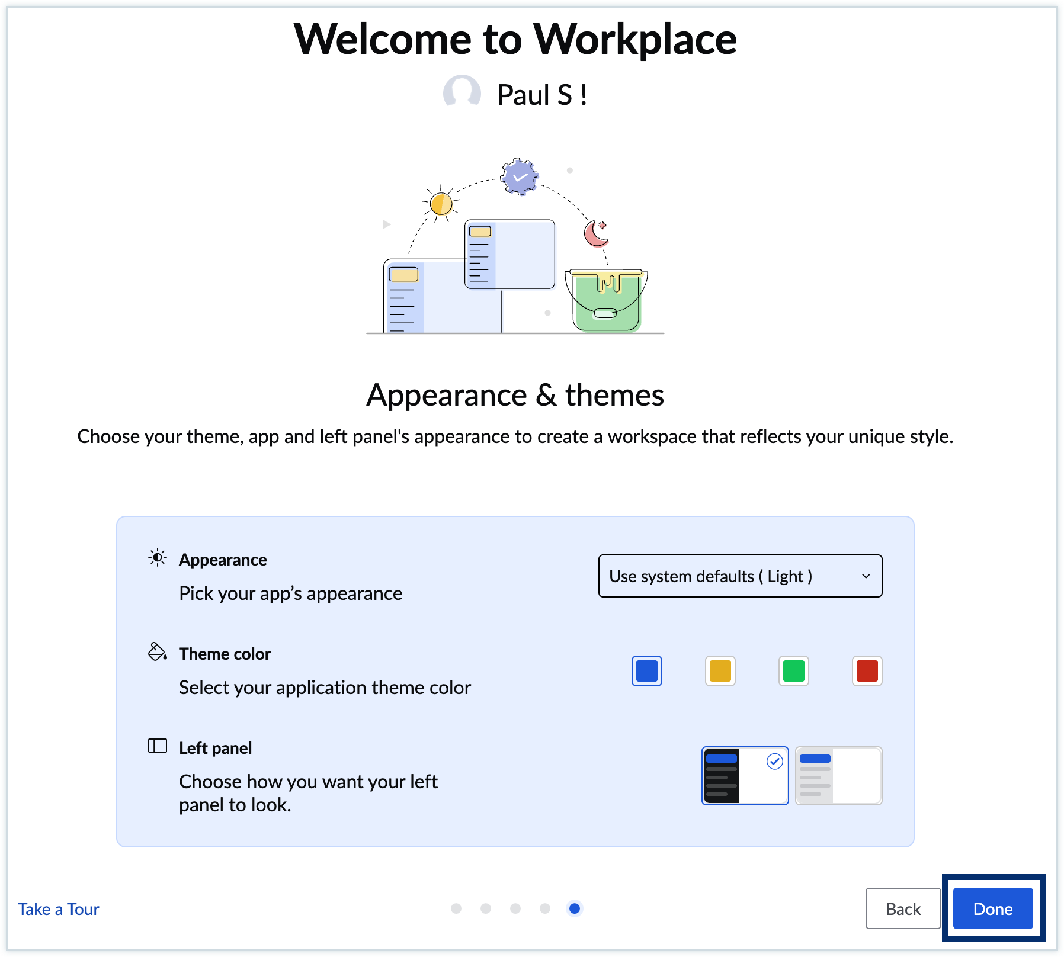Click the sun illustration in the header graphic
The height and width of the screenshot is (957, 1064).
[440, 203]
